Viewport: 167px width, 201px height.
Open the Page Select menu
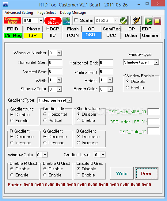tap(47, 13)
